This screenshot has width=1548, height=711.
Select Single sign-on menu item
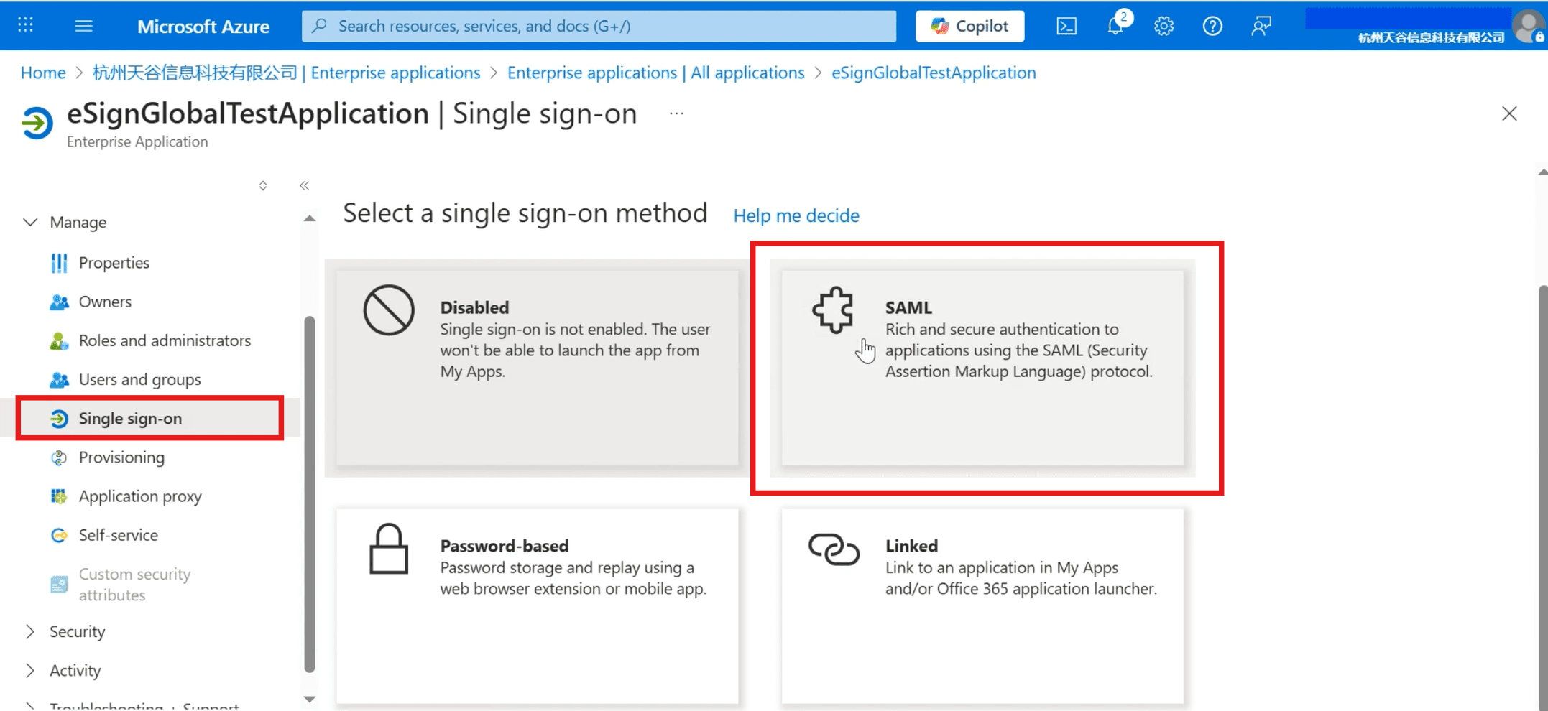[x=149, y=418]
